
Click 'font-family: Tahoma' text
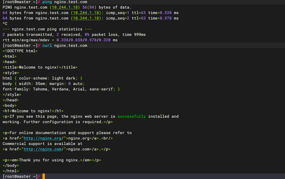[x=25, y=89]
